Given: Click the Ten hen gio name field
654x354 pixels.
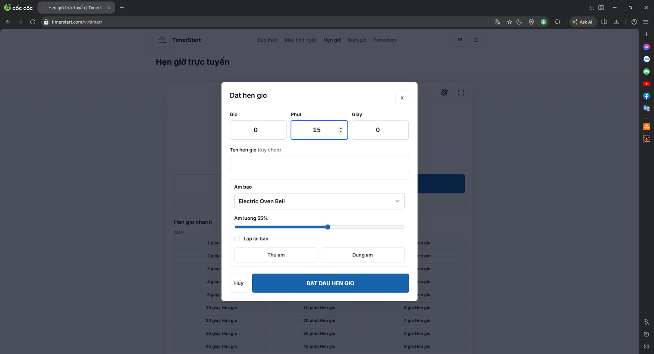Looking at the screenshot, I should click(x=319, y=164).
